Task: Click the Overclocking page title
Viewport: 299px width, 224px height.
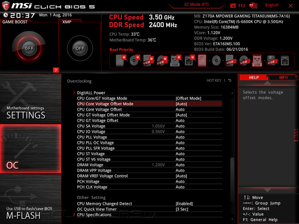Action: [79, 81]
